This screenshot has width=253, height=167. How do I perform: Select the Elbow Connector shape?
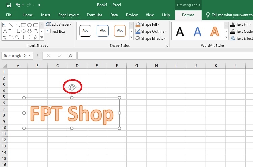click(x=11, y=31)
